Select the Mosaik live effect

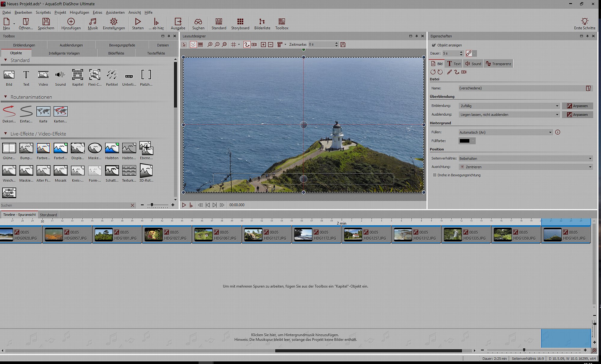(x=60, y=171)
